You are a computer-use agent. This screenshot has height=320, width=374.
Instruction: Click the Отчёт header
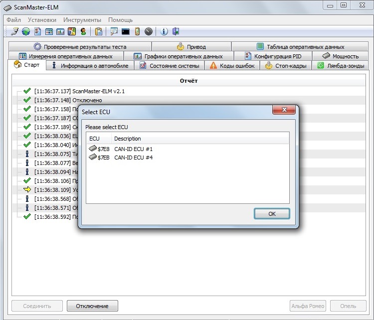[x=188, y=81]
